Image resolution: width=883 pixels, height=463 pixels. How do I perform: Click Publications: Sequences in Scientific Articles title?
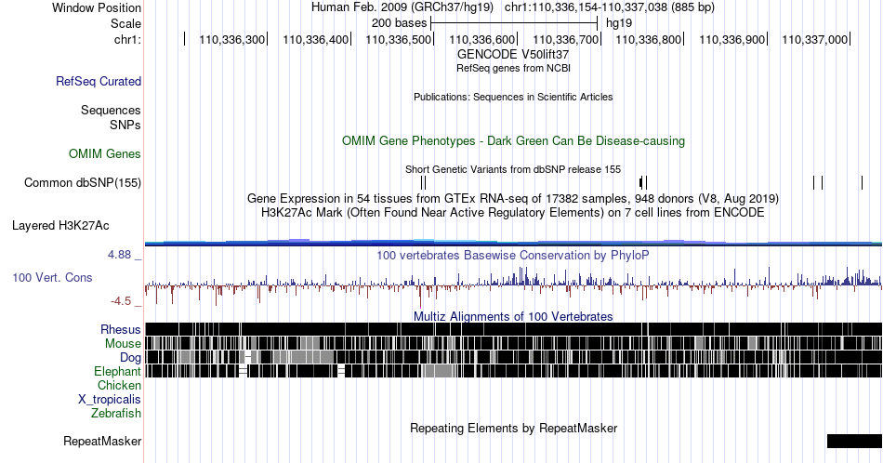pos(513,97)
